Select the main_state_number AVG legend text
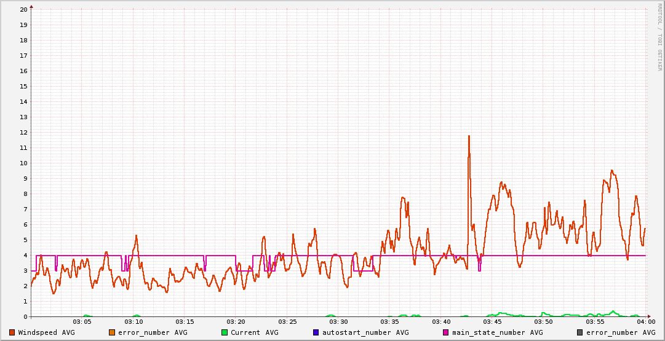The height and width of the screenshot is (341, 665). click(497, 332)
